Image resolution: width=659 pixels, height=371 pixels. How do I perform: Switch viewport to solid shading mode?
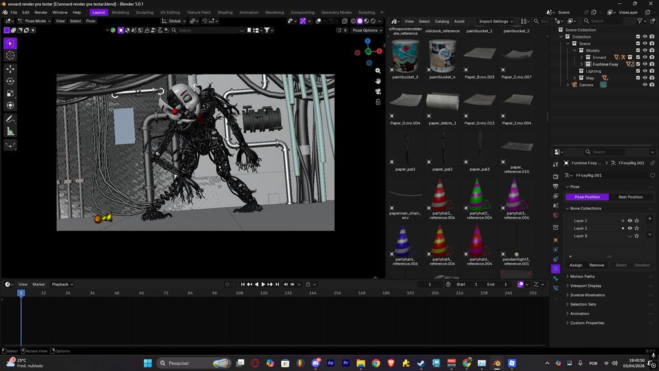tap(360, 21)
